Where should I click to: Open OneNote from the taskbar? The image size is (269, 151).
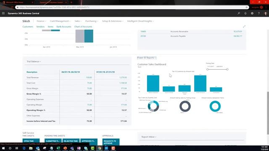pyautogui.click(x=79, y=148)
